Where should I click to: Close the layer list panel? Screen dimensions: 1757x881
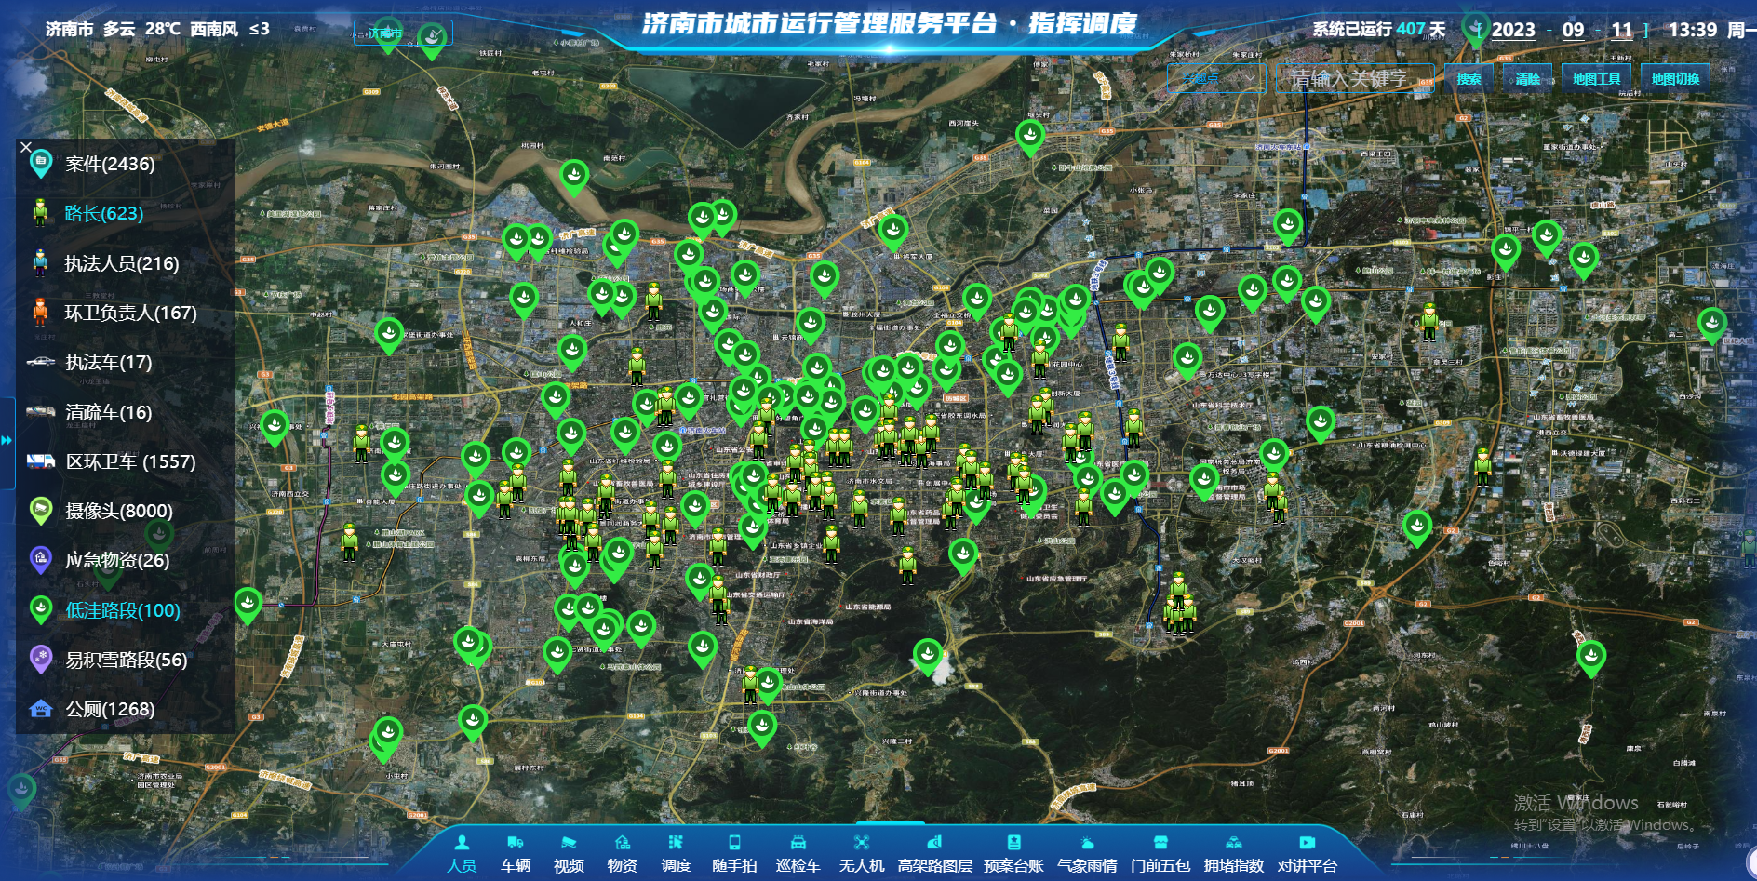click(26, 147)
